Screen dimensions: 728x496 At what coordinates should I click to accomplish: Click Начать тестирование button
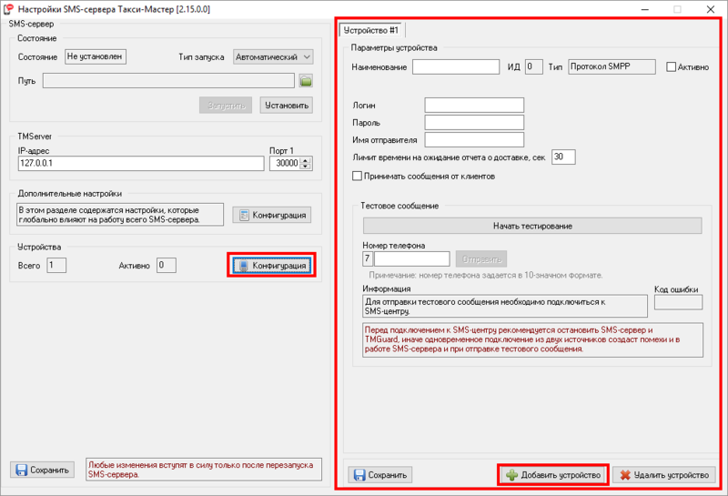(532, 226)
